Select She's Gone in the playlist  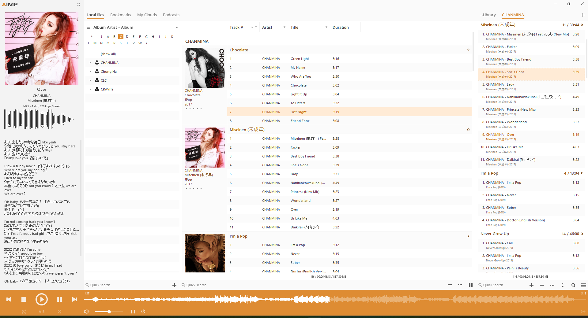point(531,74)
